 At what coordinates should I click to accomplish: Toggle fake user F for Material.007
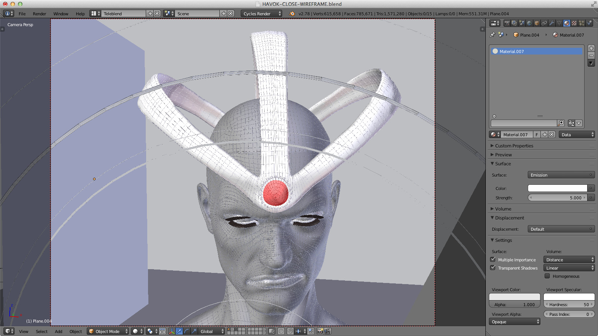(537, 134)
